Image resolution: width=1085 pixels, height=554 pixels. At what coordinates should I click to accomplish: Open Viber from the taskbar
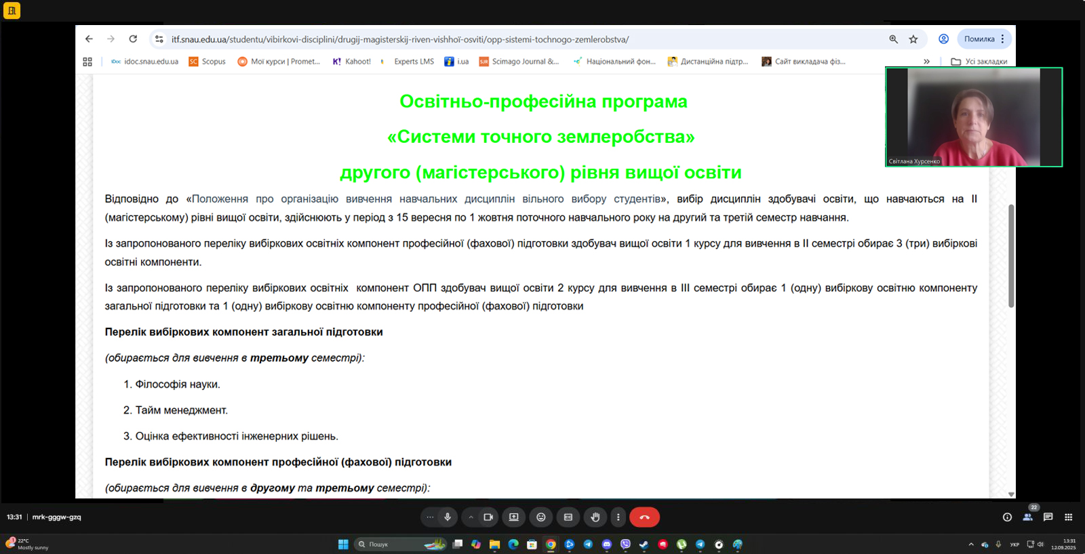click(x=625, y=545)
